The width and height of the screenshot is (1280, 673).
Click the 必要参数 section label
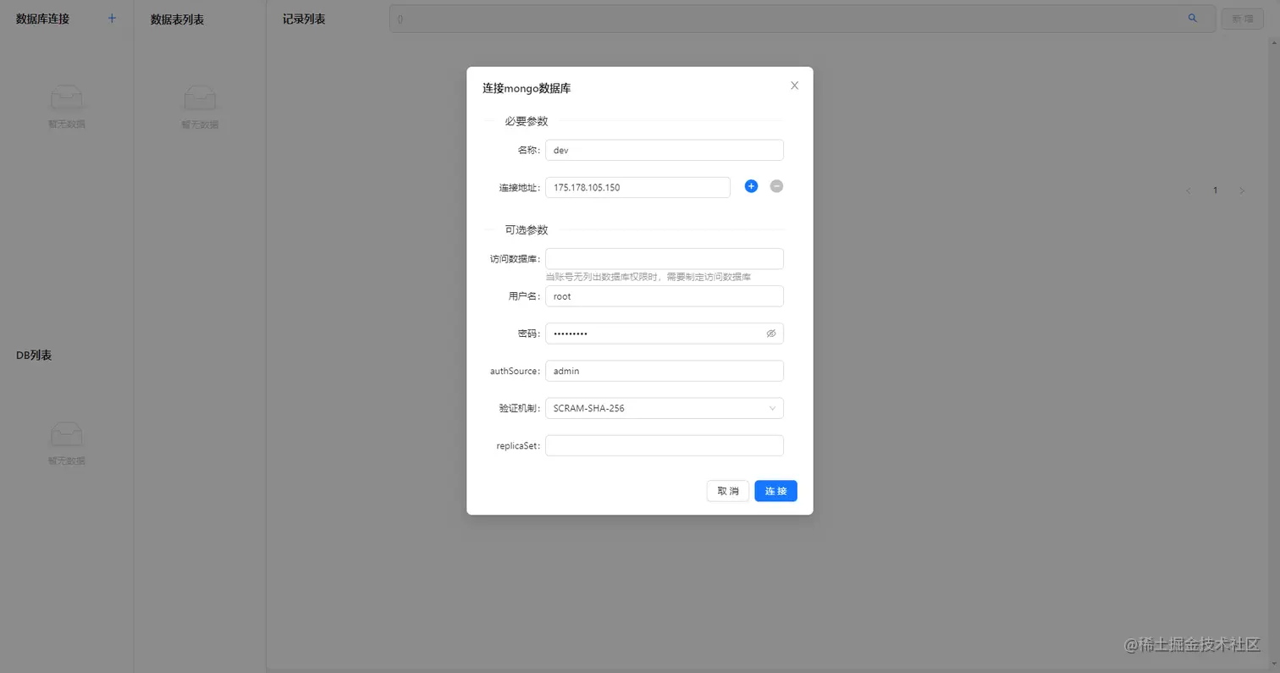click(x=527, y=121)
